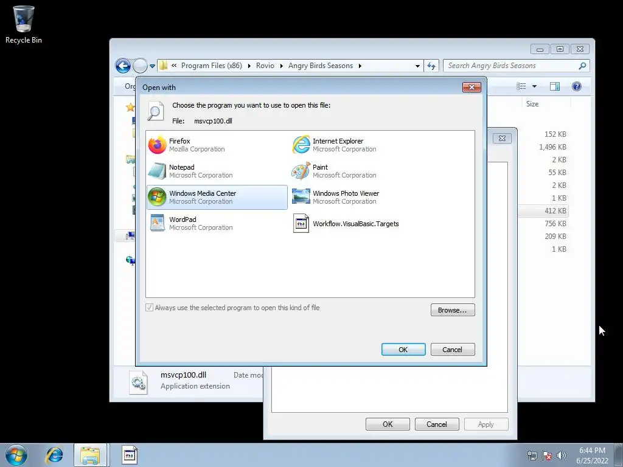The height and width of the screenshot is (467, 623).
Task: Close the properties dialog behind
Action: tap(502, 138)
